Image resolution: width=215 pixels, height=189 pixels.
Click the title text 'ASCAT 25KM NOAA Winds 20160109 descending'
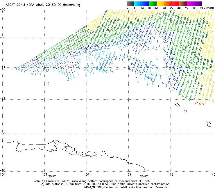pyautogui.click(x=43, y=5)
